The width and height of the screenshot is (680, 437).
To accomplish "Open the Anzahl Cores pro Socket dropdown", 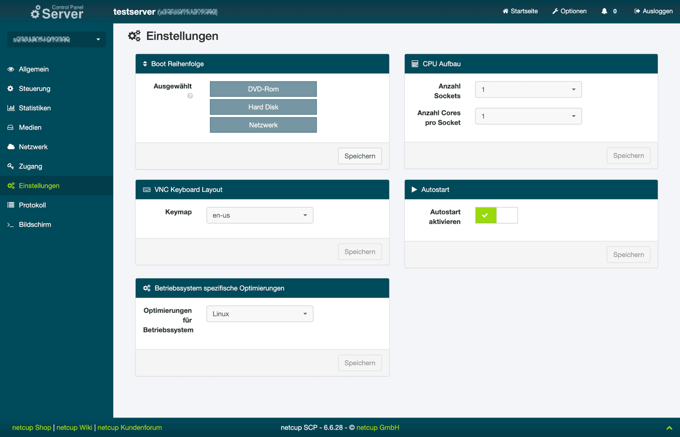I will (528, 116).
